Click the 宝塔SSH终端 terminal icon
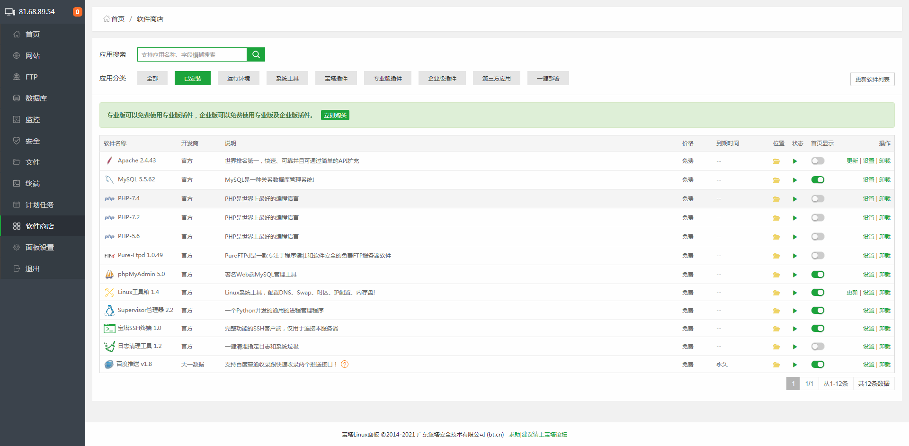The width and height of the screenshot is (909, 446). point(109,328)
